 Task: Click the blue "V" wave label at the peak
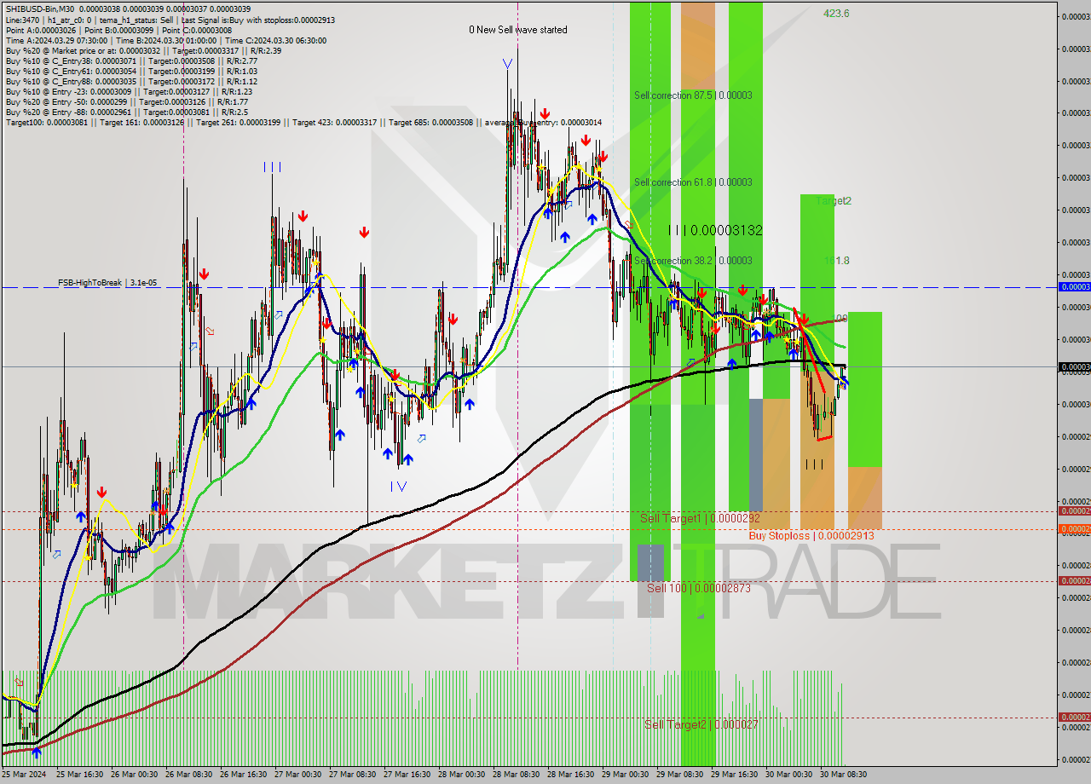[x=508, y=64]
